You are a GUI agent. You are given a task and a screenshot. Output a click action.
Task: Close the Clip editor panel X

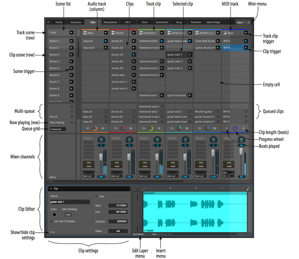[x=51, y=188]
